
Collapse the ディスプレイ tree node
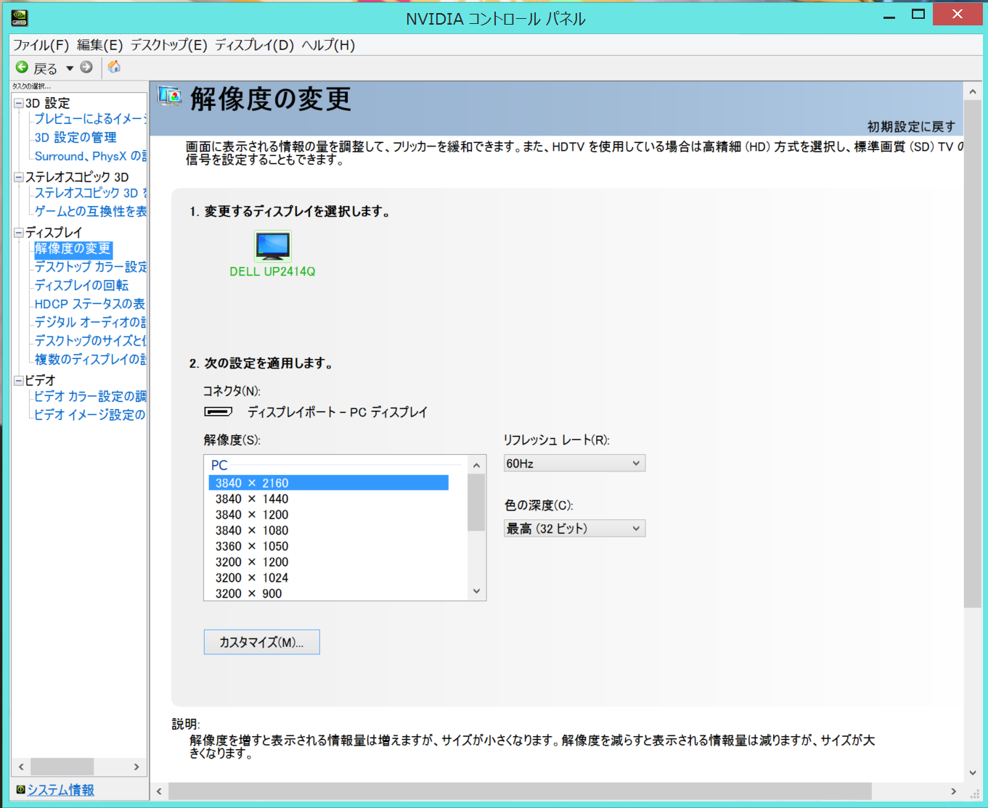tap(19, 233)
